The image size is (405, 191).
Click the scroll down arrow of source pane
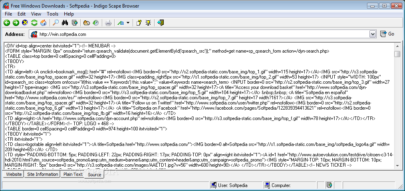pos(397,167)
